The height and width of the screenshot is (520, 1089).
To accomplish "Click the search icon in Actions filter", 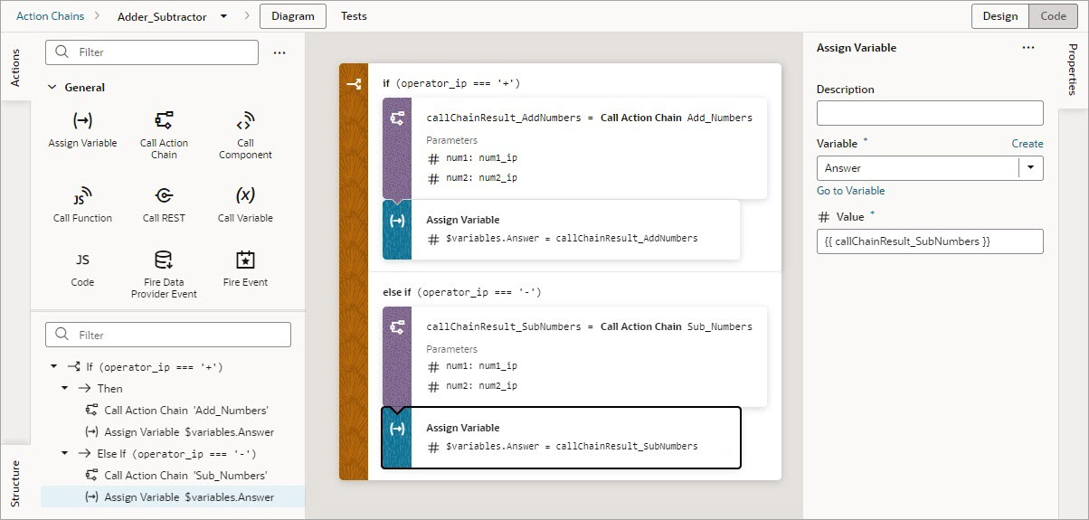I will (x=62, y=52).
